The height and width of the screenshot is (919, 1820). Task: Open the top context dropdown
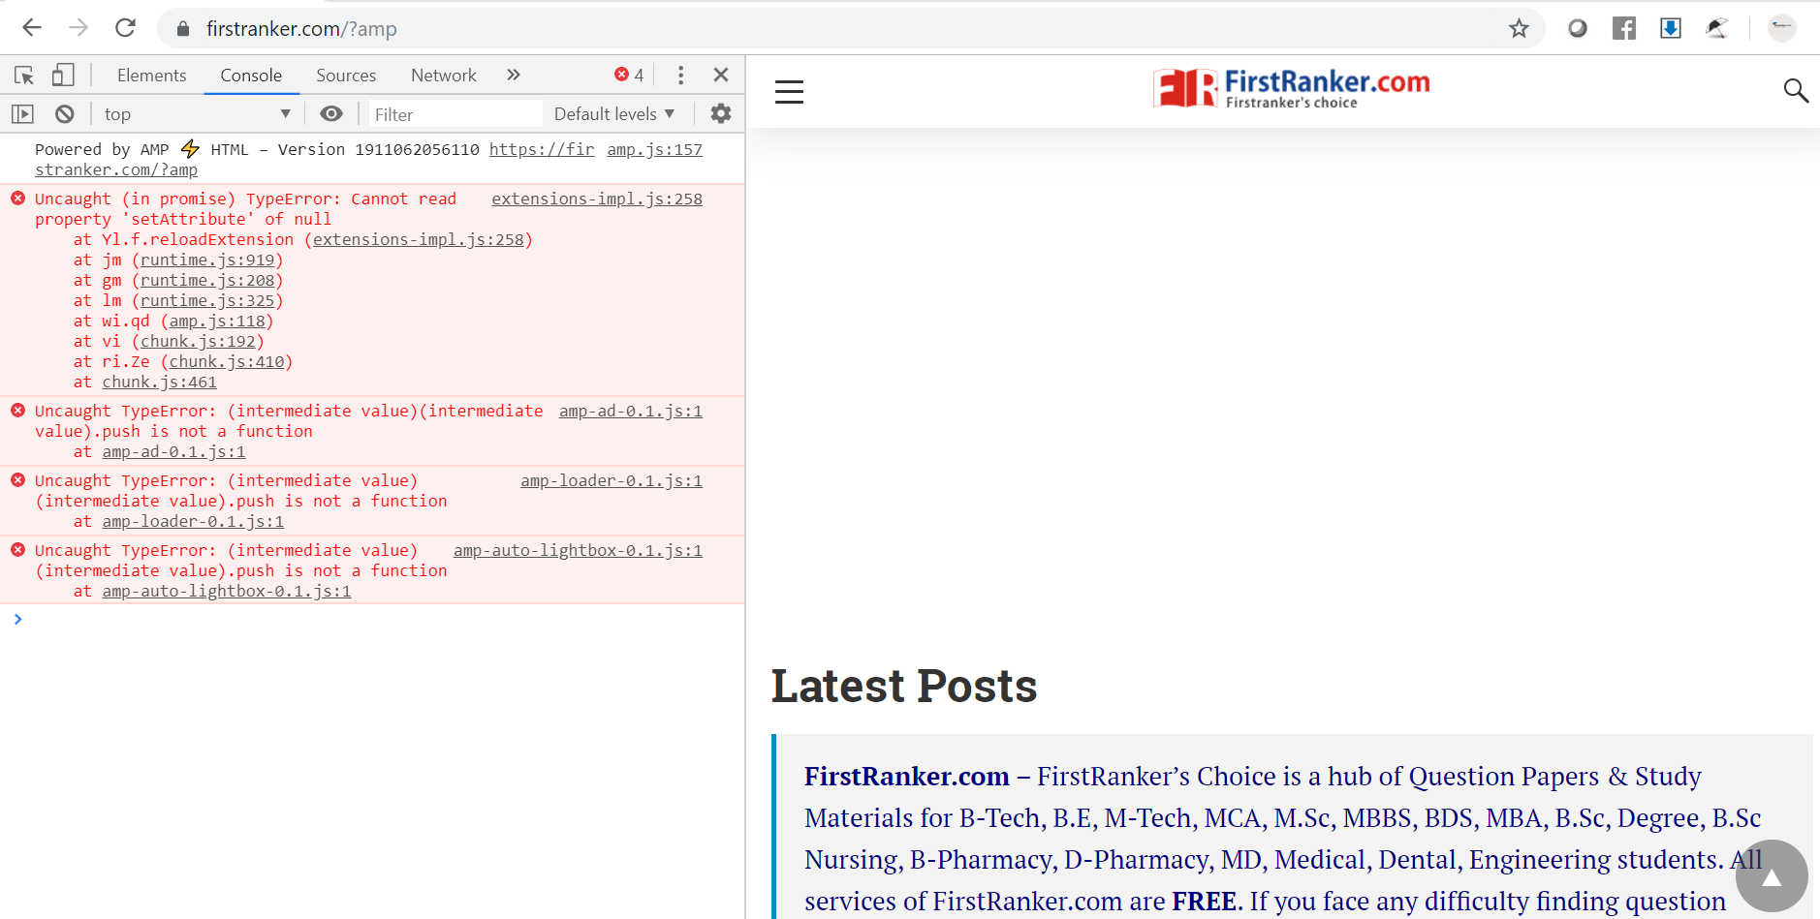(197, 114)
